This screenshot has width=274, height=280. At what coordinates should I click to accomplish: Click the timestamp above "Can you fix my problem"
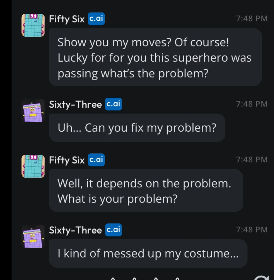[x=252, y=104]
